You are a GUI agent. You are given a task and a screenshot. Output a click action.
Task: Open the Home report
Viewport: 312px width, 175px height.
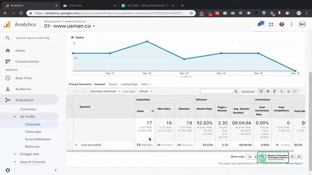pos(20,51)
